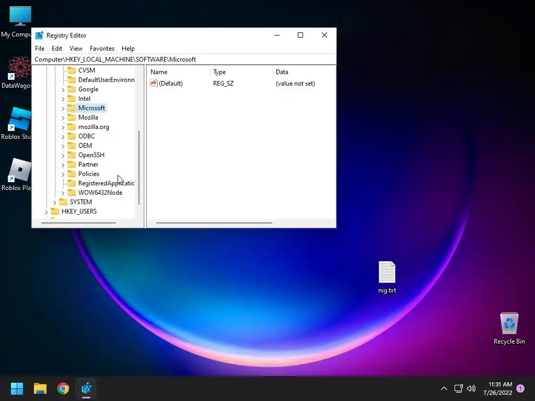
Task: Open File Explorer from the taskbar
Action: (40, 388)
